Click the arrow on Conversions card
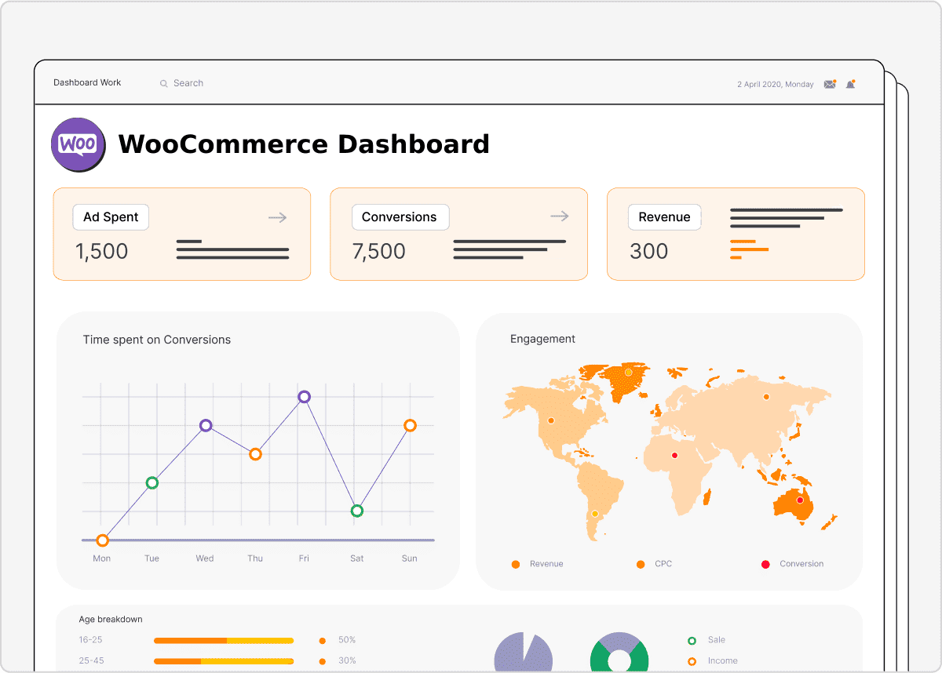This screenshot has width=942, height=673. (559, 216)
